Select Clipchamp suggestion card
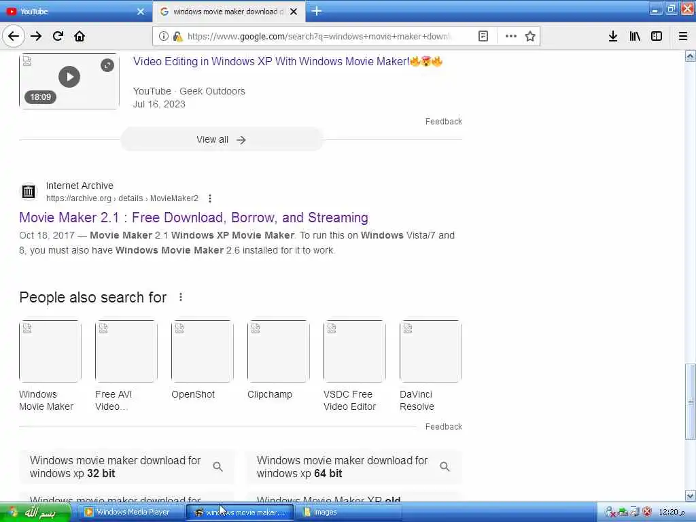Viewport: 696px width, 522px height. [278, 360]
